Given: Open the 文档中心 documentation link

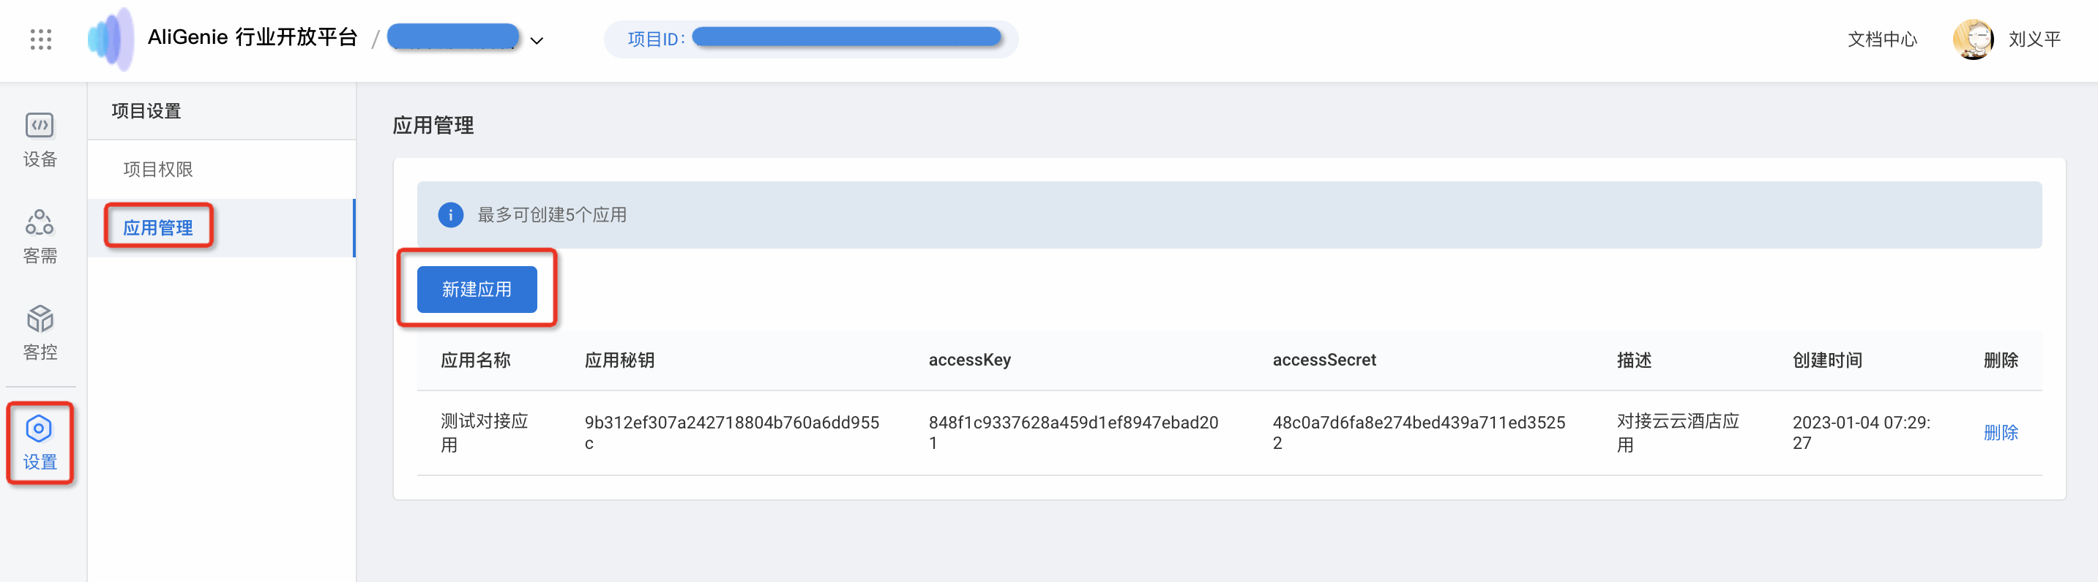Looking at the screenshot, I should tap(1881, 39).
